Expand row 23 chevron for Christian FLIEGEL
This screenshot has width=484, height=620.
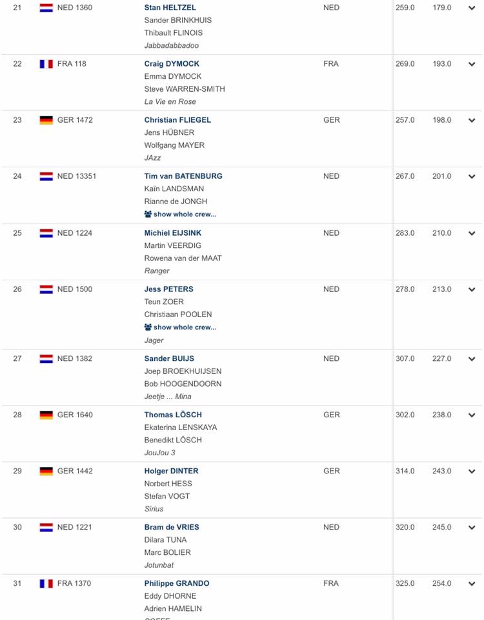472,120
